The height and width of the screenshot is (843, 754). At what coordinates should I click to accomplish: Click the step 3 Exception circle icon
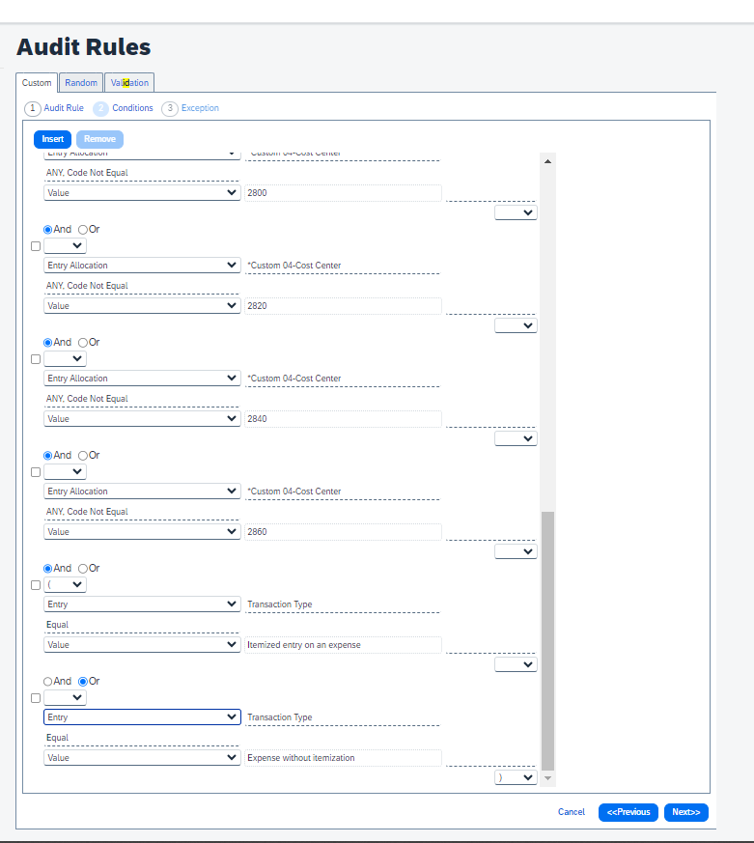pos(170,108)
